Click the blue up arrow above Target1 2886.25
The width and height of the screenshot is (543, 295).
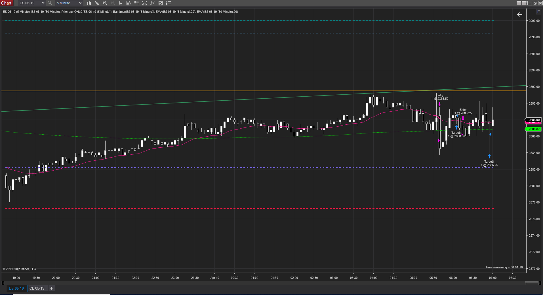pos(489,156)
